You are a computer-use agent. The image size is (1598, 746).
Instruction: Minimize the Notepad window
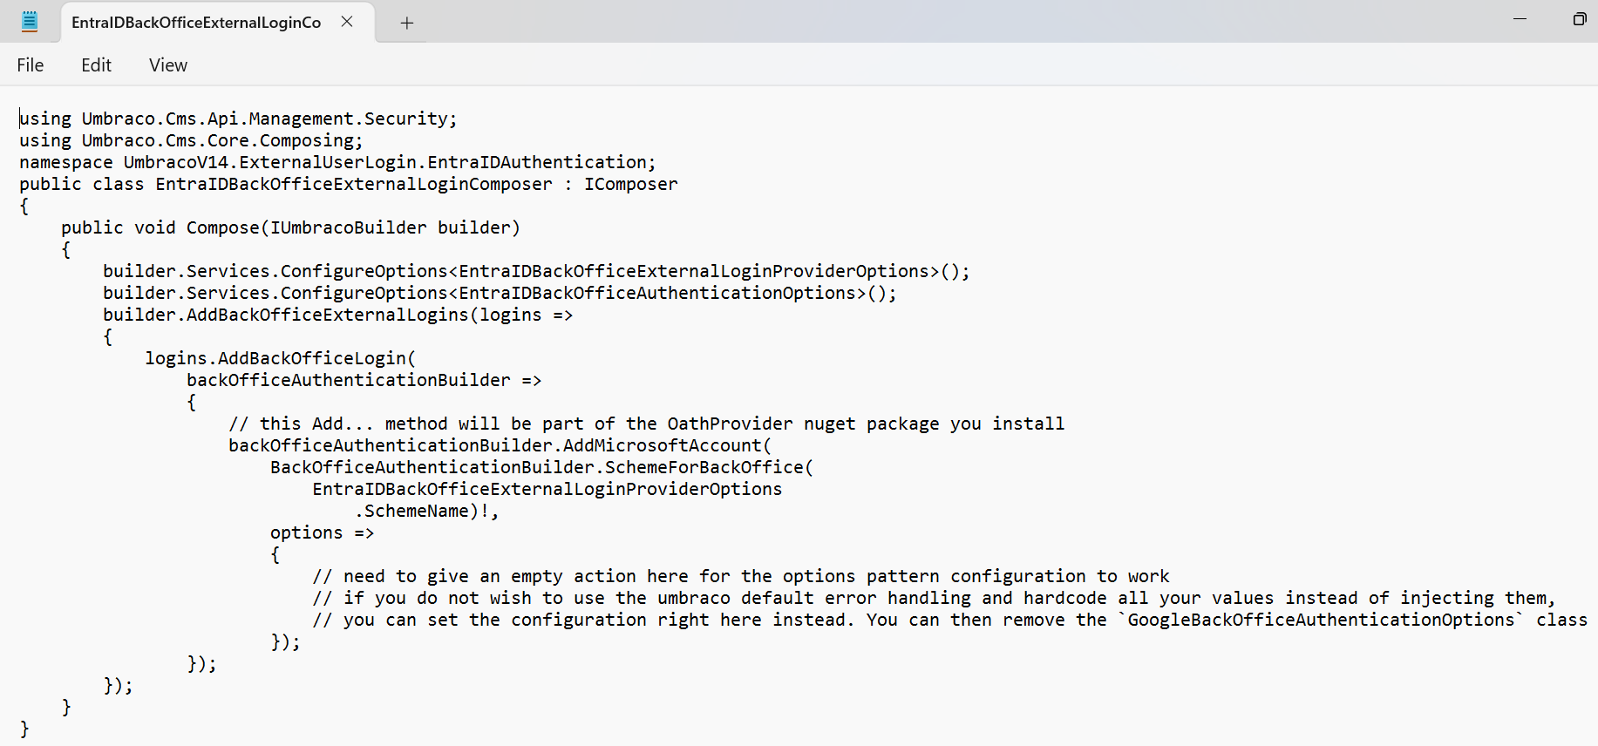pyautogui.click(x=1520, y=19)
